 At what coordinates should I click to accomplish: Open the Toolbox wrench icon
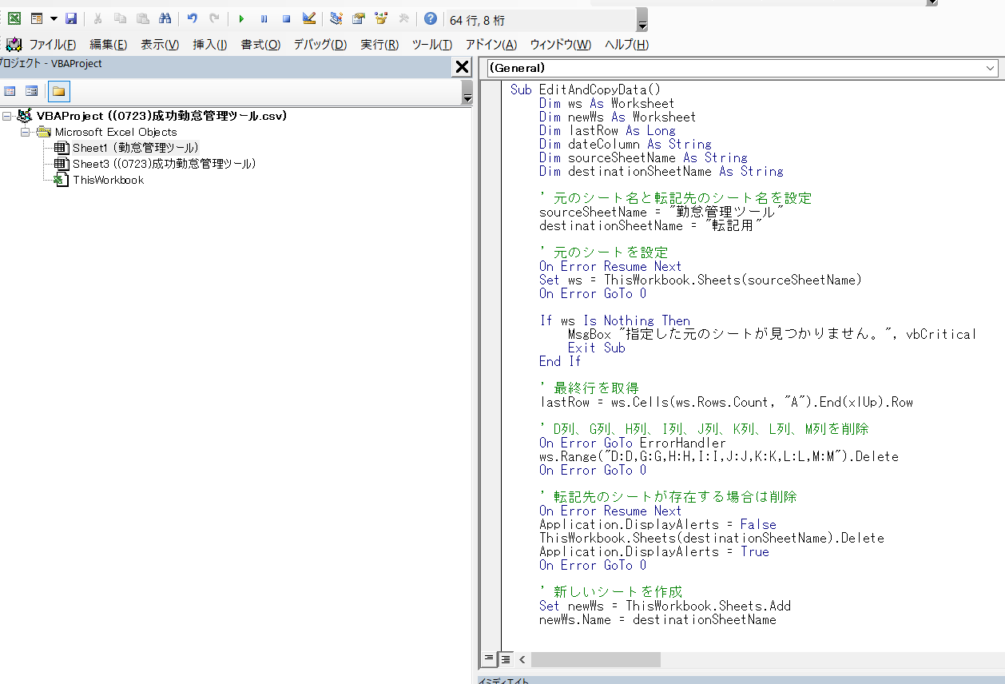(403, 18)
